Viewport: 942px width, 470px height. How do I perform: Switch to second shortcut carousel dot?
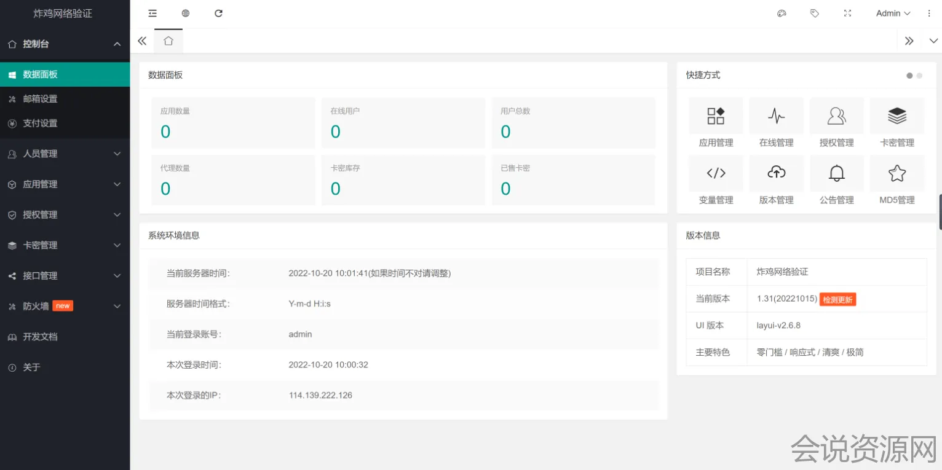pos(919,76)
